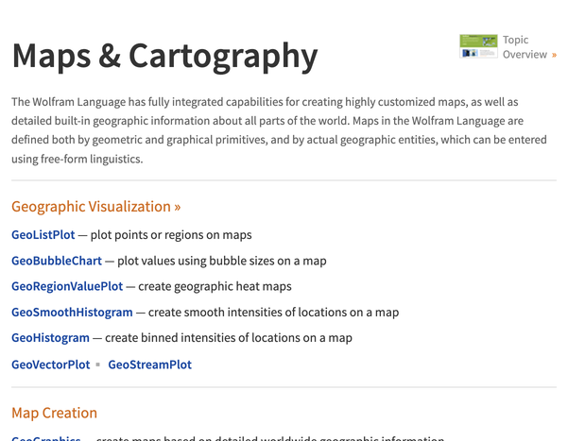Click the description 'plot points or regions on maps'

tap(171, 234)
